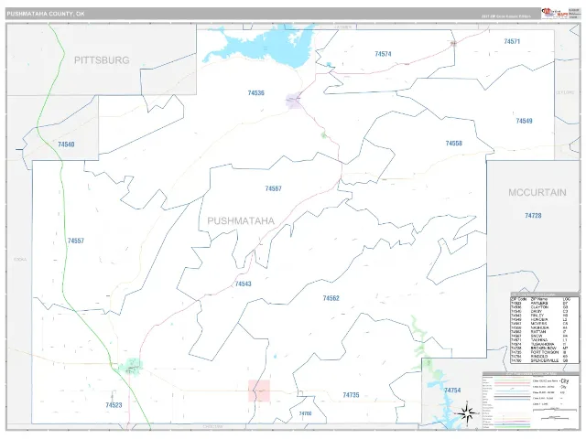Click ZIP code label 74728
586x439 pixels.
click(533, 216)
